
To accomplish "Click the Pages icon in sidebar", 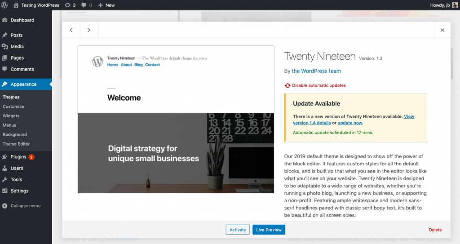I will point(4,58).
